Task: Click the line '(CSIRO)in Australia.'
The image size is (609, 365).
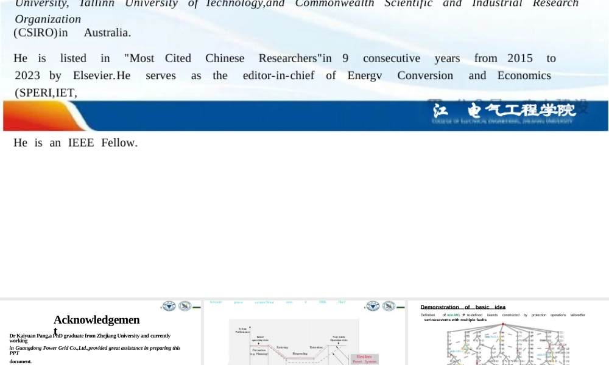Action: tap(72, 33)
